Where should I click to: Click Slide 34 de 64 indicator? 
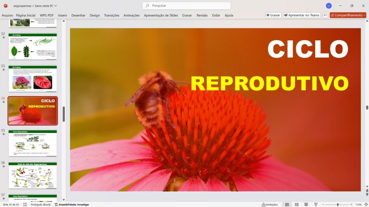tap(11, 204)
